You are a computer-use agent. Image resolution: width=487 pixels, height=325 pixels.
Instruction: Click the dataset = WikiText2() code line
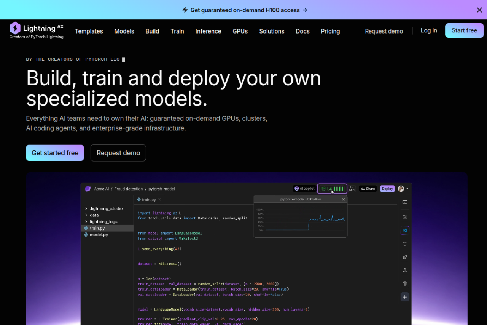159,264
